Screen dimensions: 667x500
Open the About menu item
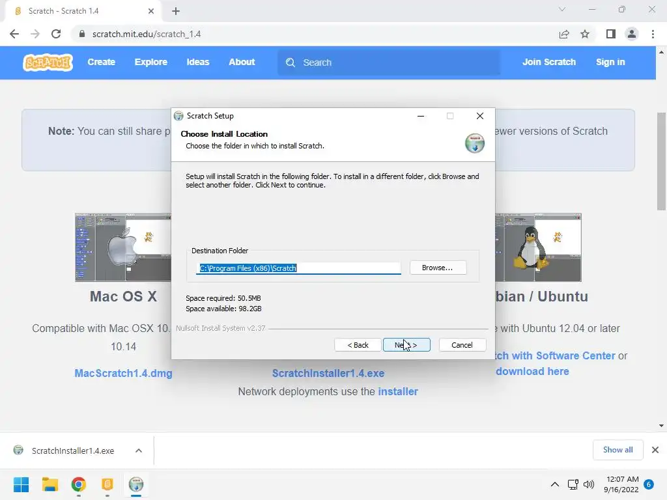click(242, 62)
